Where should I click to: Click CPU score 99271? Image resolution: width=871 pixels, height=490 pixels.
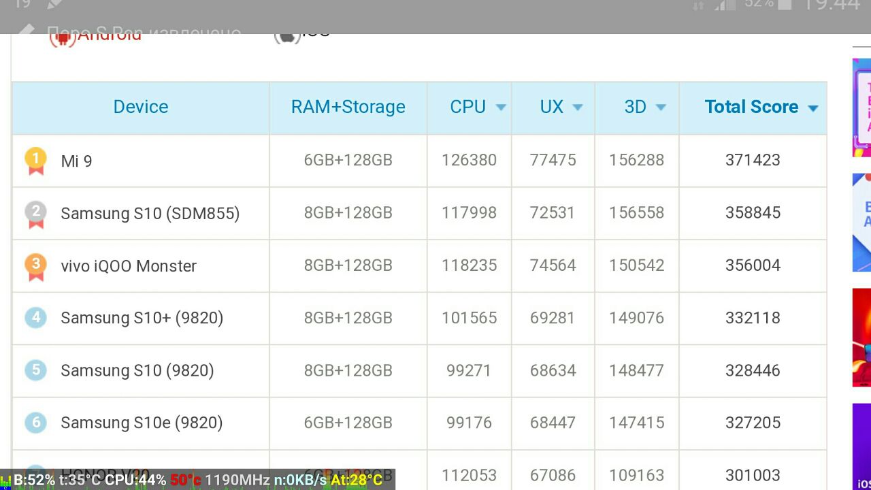click(469, 370)
